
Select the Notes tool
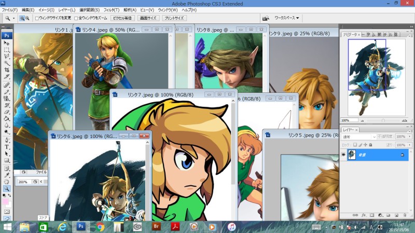pos(7,169)
